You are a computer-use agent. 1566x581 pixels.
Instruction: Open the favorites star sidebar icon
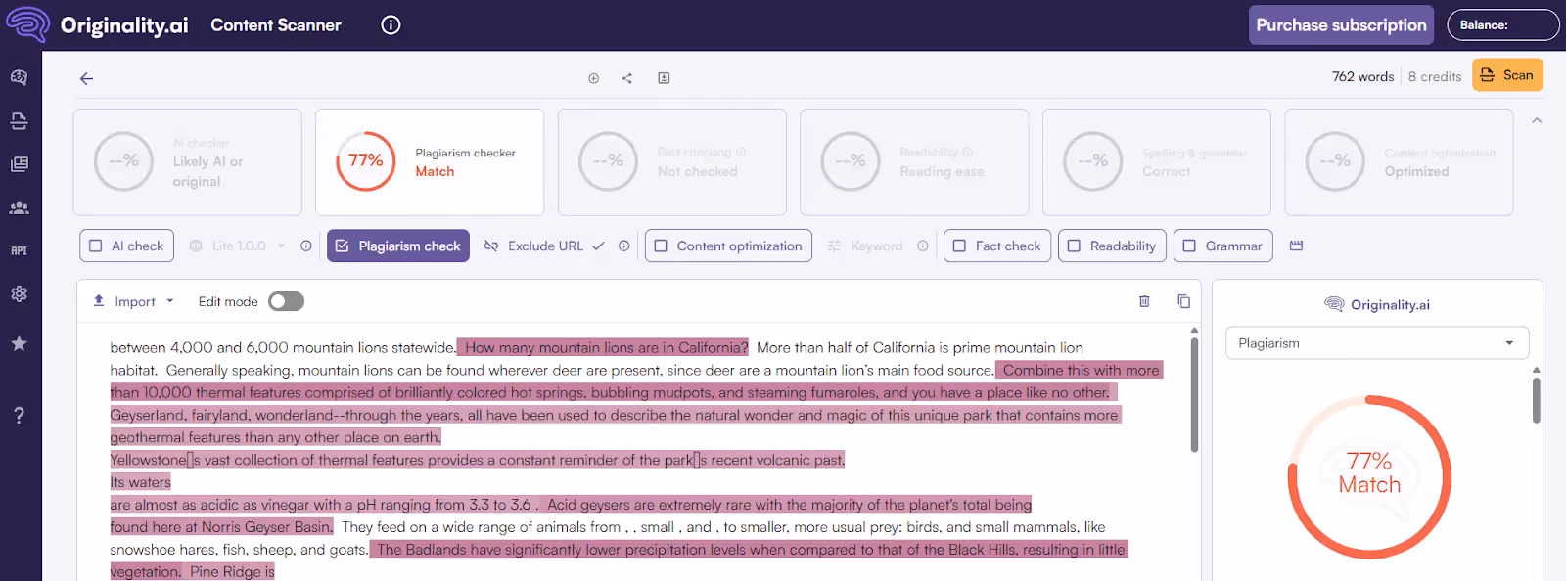[x=19, y=343]
